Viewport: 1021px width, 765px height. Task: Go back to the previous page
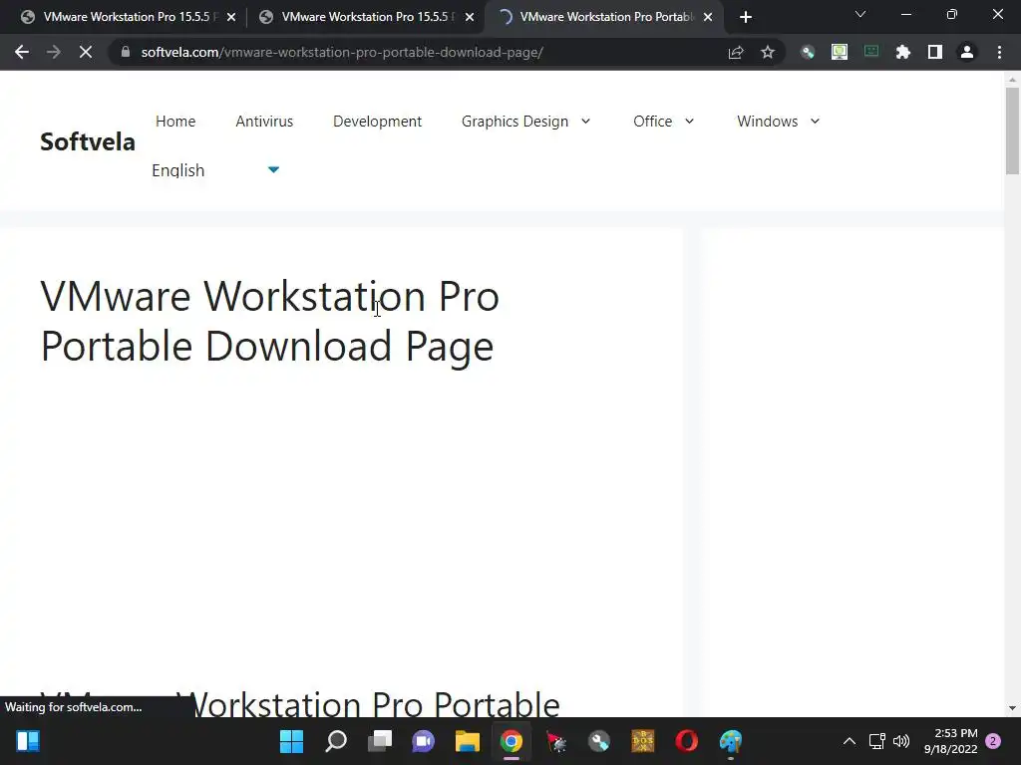click(x=22, y=52)
